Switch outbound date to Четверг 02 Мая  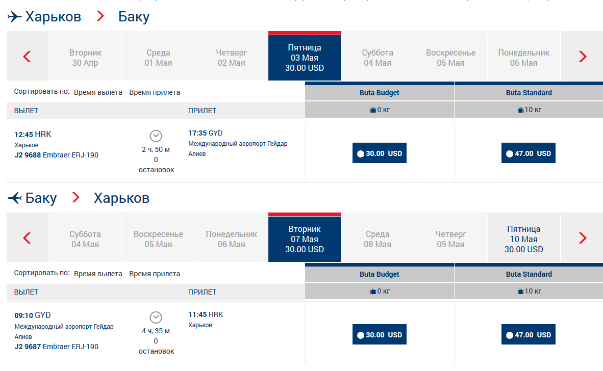click(x=232, y=58)
